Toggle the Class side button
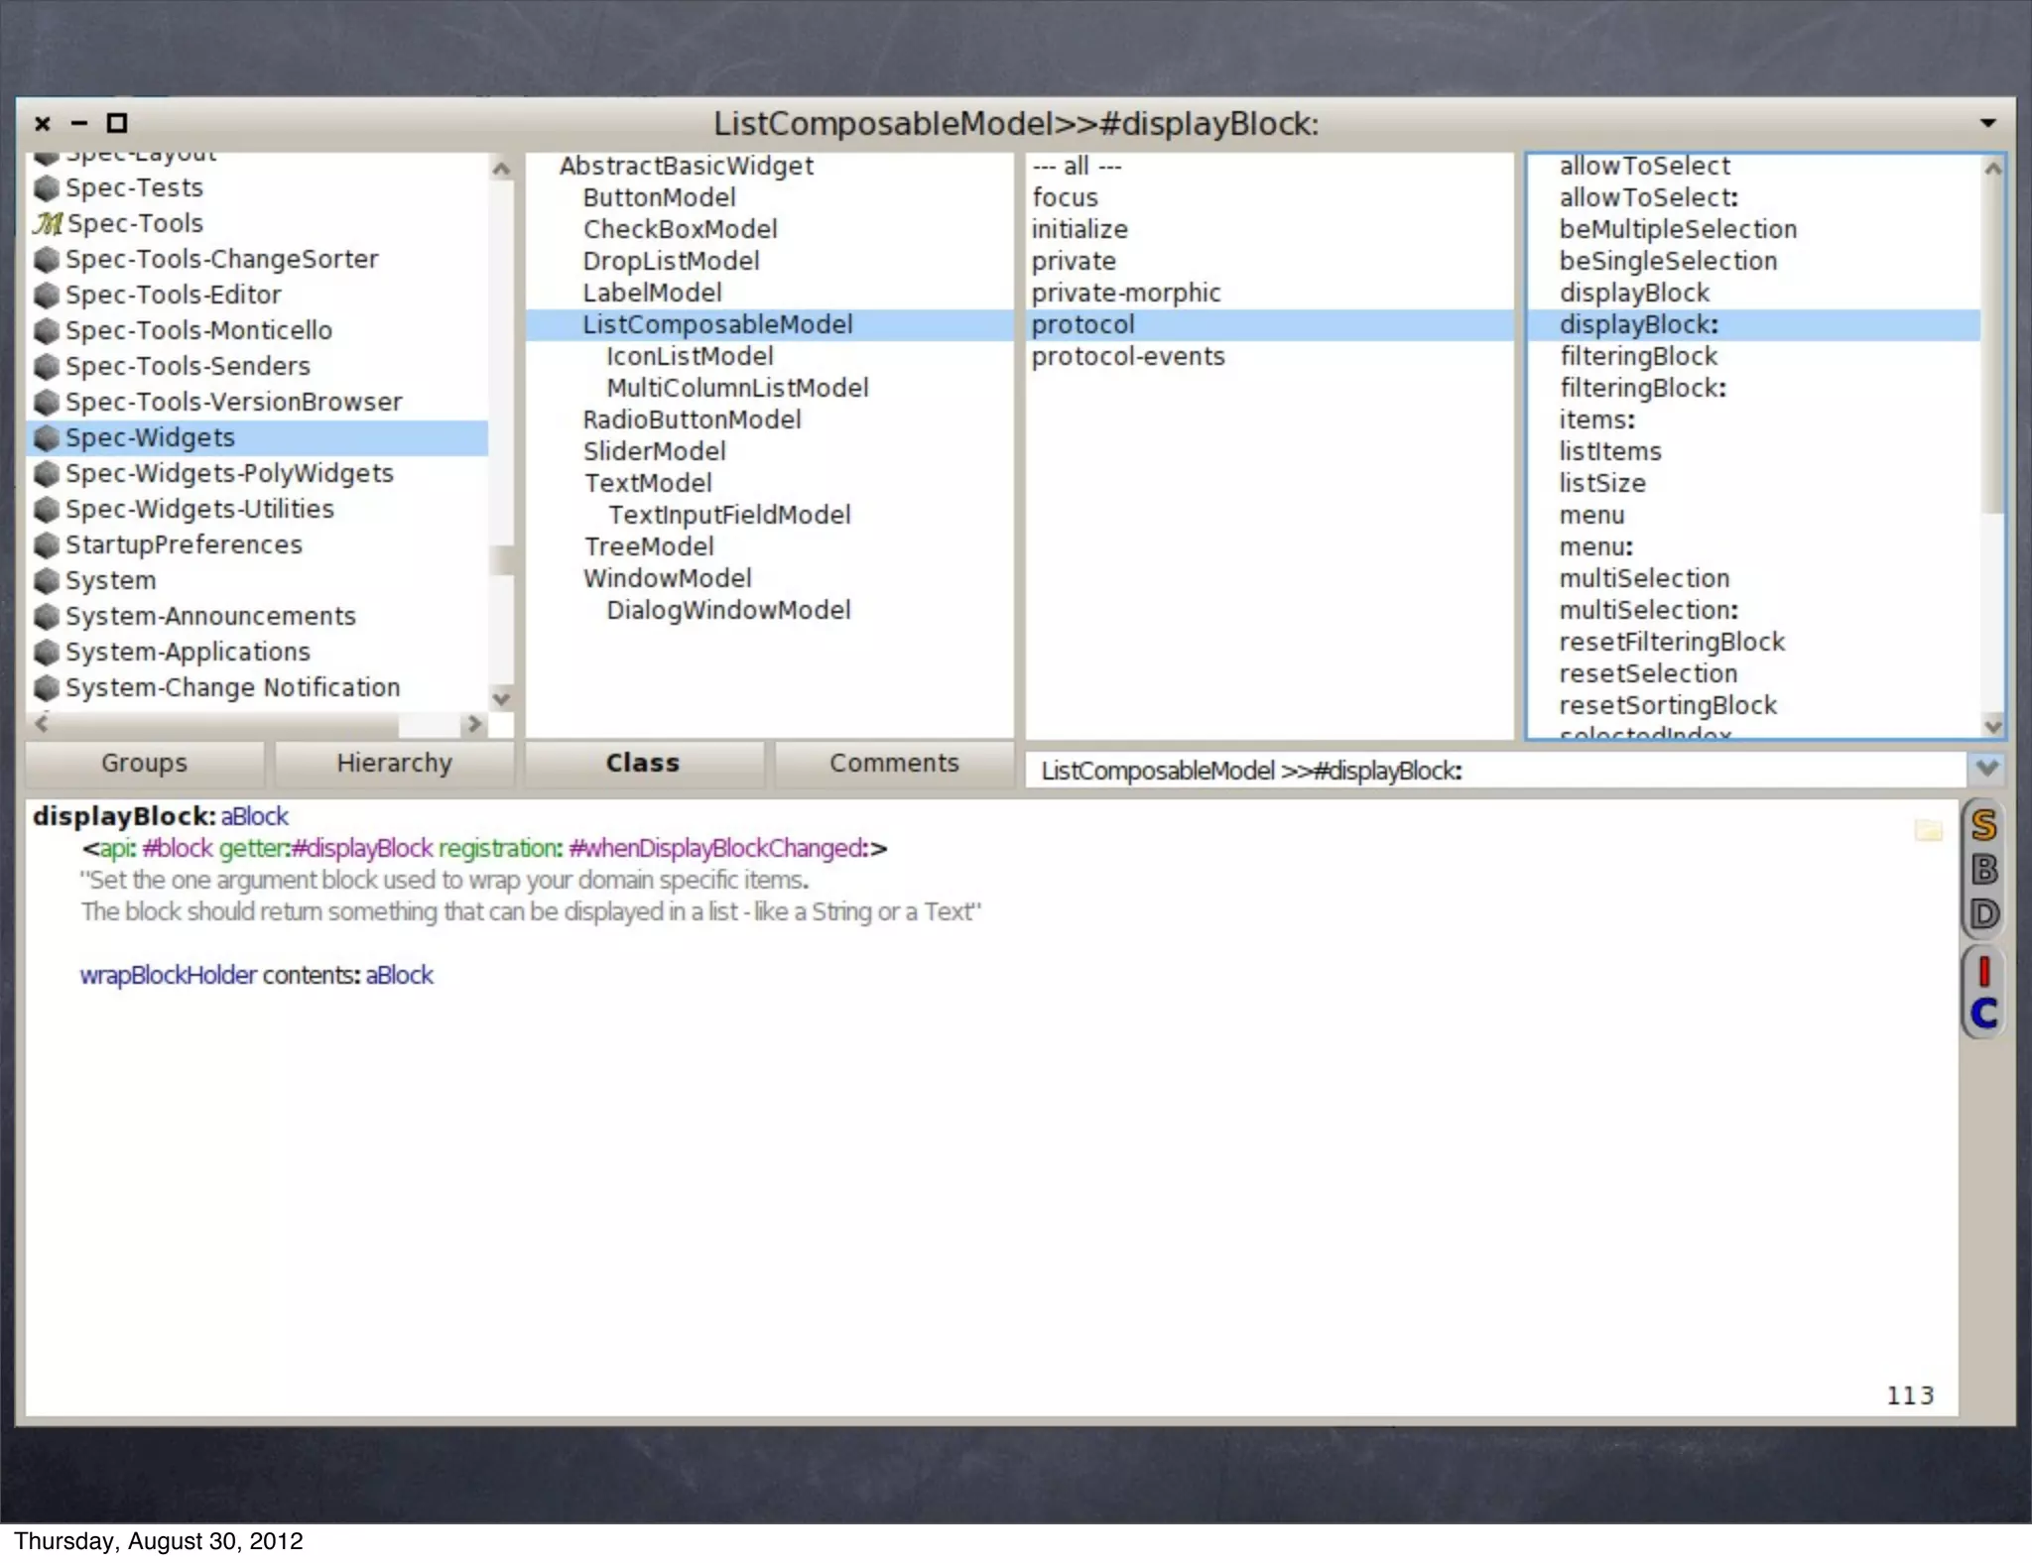 tap(643, 763)
